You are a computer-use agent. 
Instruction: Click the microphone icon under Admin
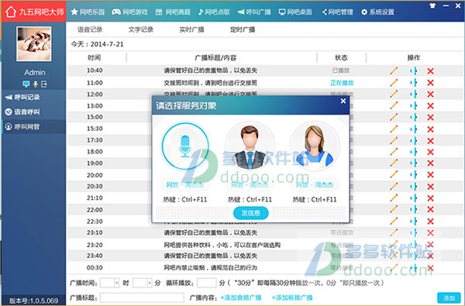click(36, 84)
